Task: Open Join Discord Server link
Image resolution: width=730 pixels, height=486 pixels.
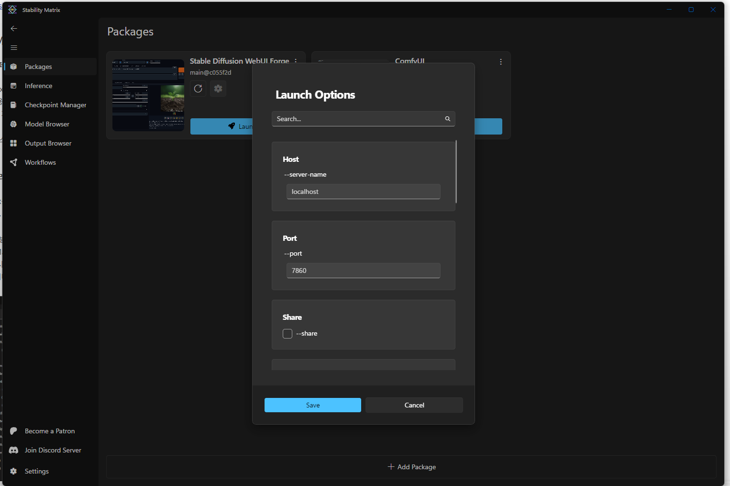Action: coord(50,450)
